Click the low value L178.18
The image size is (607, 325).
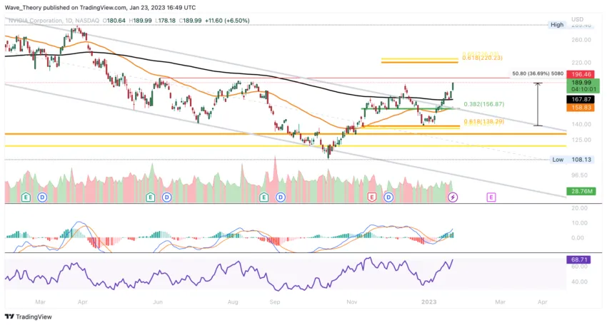point(165,21)
